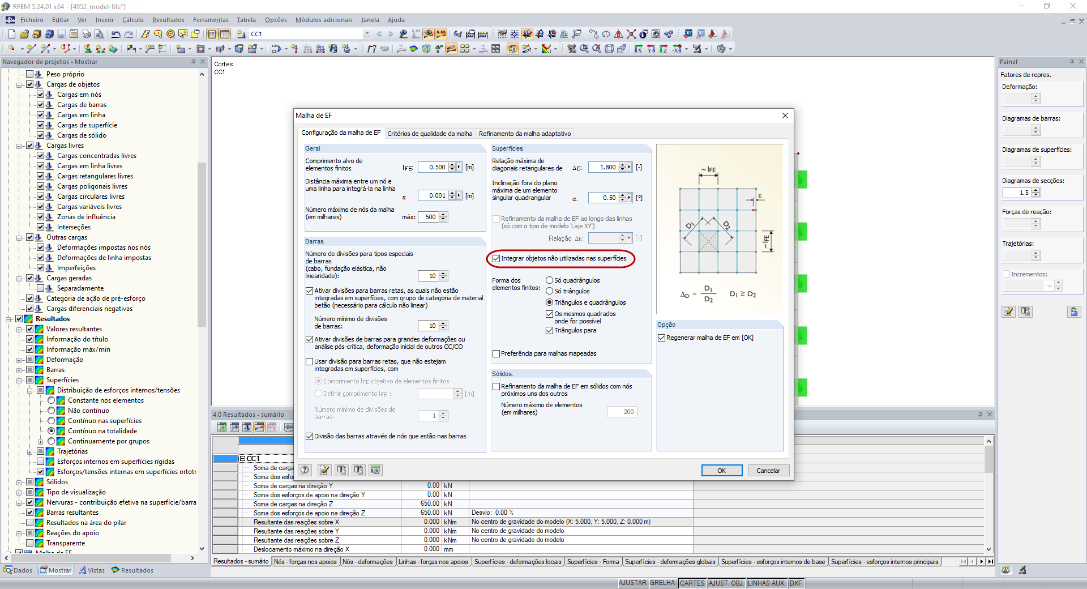Open an existing model file
This screenshot has width=1087, height=589.
click(24, 34)
